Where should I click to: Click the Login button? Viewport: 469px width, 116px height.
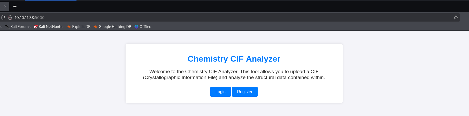pos(220,92)
